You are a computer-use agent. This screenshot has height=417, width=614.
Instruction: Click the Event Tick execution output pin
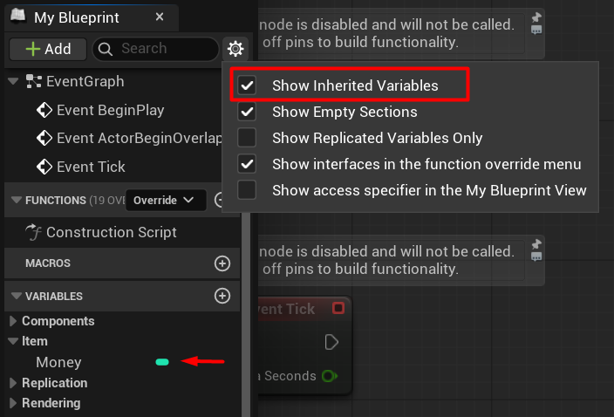pos(331,342)
